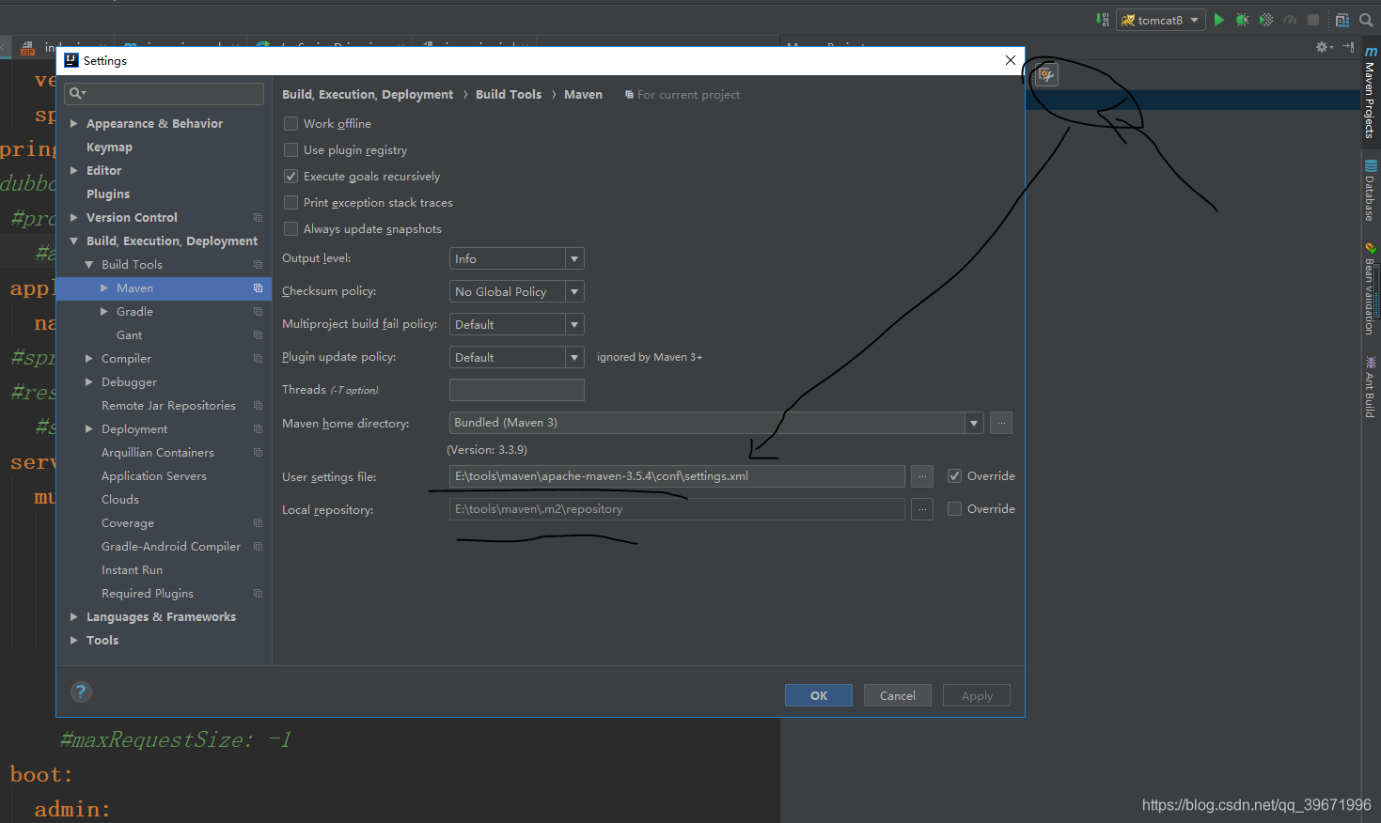Check Override for Local repository
The image size is (1381, 823).
pos(954,509)
